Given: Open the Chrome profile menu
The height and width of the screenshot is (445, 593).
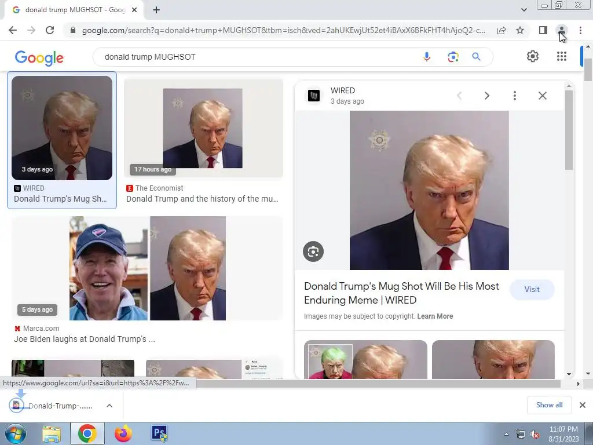Looking at the screenshot, I should click(x=562, y=30).
